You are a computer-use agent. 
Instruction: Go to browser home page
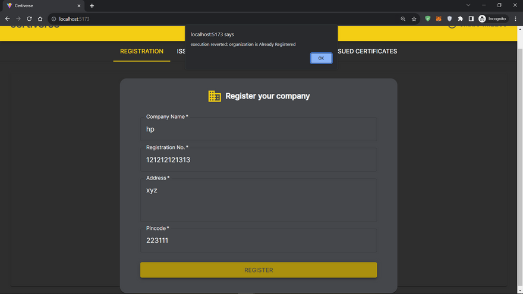(40, 19)
